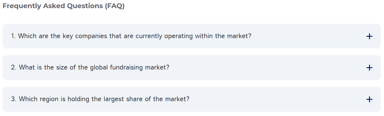Expand FAQ item 2 about global fundraising market
The height and width of the screenshot is (116, 384).
(192, 68)
